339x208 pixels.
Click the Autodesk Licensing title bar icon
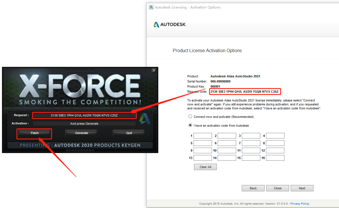click(x=151, y=7)
